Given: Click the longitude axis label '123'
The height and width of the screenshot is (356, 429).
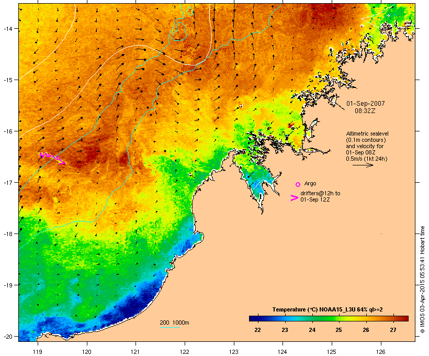Looking at the screenshot, I should tap(234, 352).
